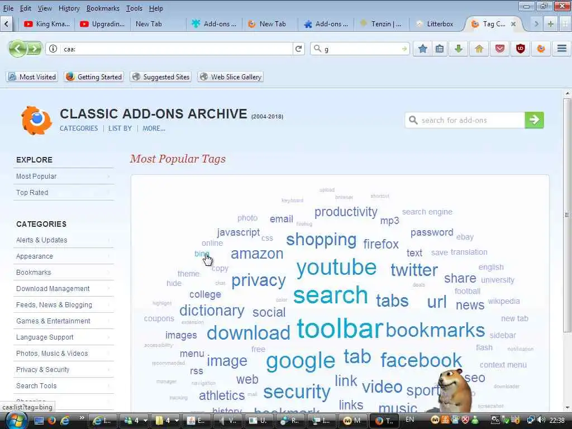Open the uBlock Origin shield icon
The width and height of the screenshot is (572, 429).
point(520,49)
